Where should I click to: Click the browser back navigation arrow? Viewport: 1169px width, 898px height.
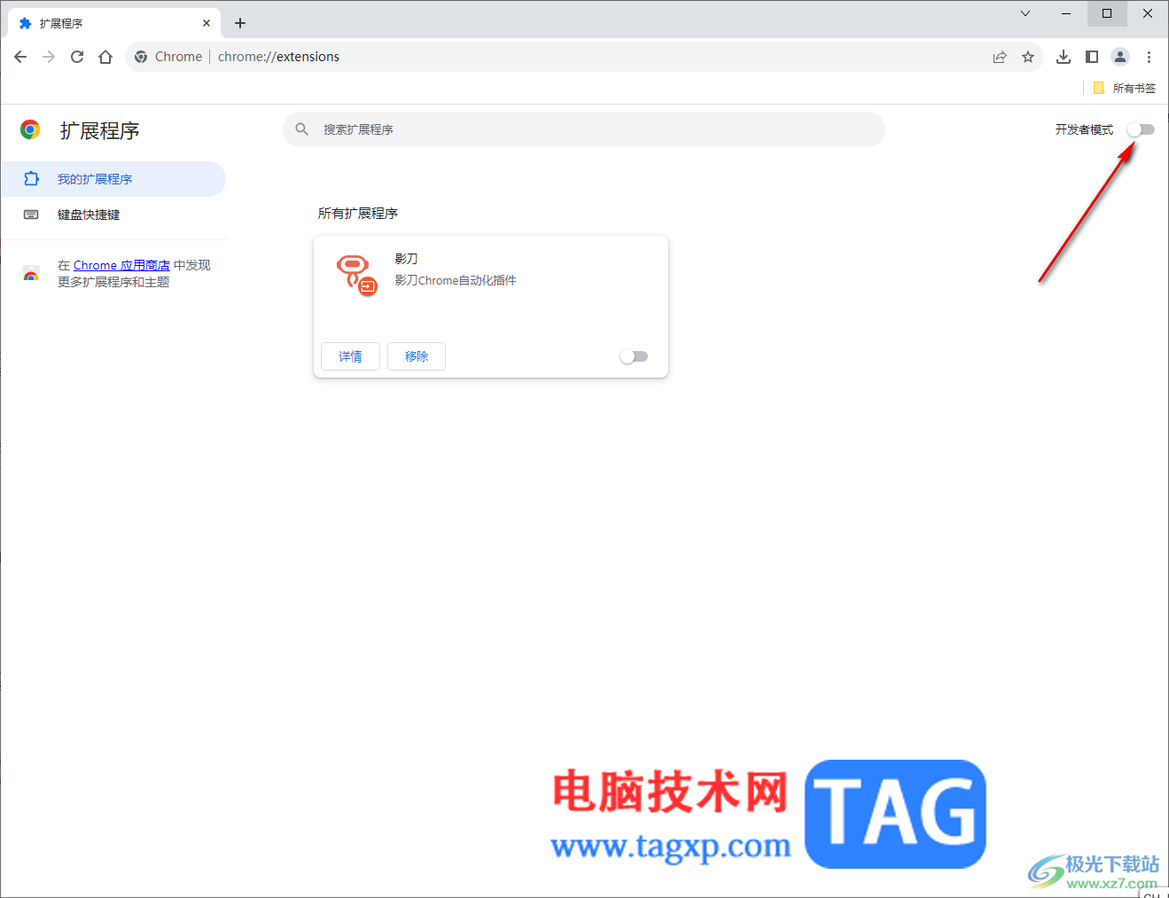point(19,56)
